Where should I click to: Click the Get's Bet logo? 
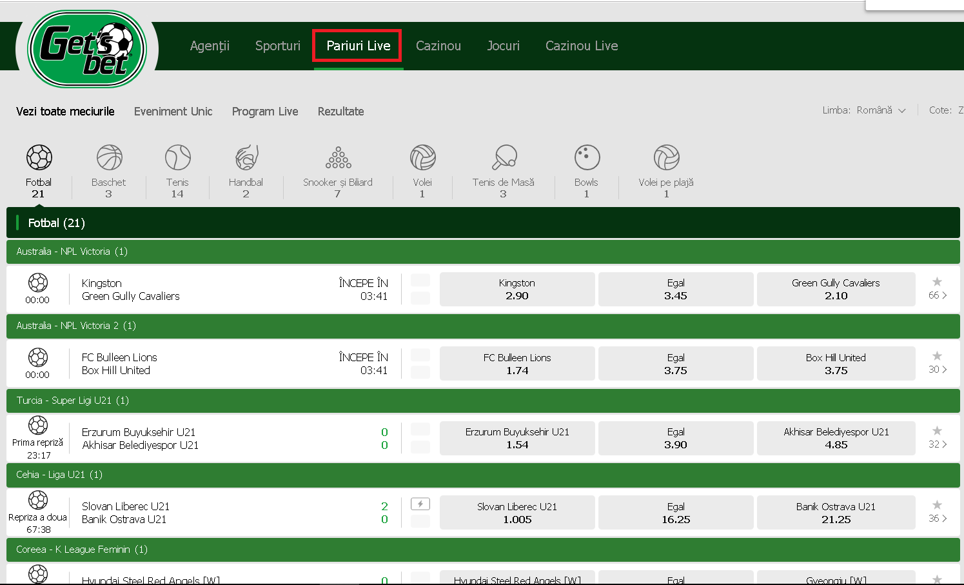(x=87, y=49)
